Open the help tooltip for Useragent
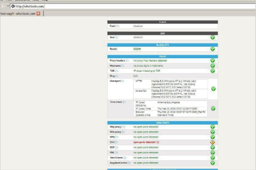256x170 pixels. pos(122,81)
